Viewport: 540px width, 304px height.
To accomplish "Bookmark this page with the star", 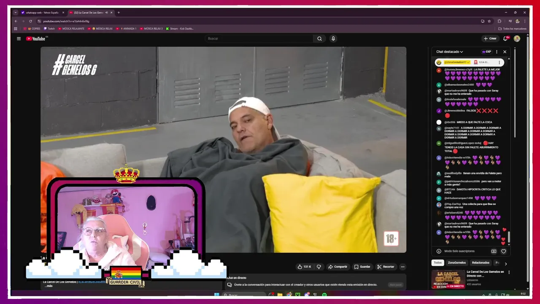I will click(489, 21).
